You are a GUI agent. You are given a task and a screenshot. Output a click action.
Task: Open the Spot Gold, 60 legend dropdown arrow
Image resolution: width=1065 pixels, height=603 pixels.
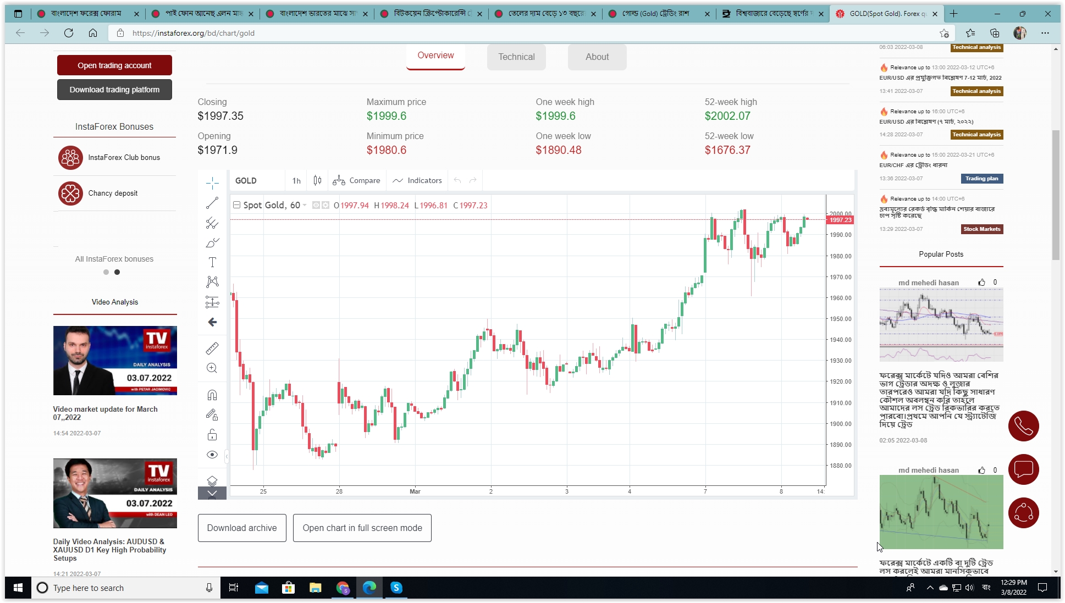click(x=305, y=205)
